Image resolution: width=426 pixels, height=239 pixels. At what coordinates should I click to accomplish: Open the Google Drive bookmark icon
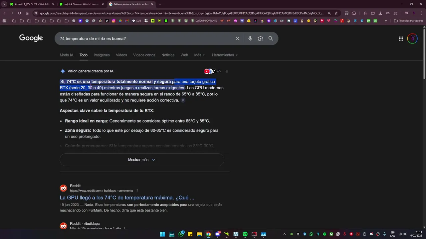(120, 21)
